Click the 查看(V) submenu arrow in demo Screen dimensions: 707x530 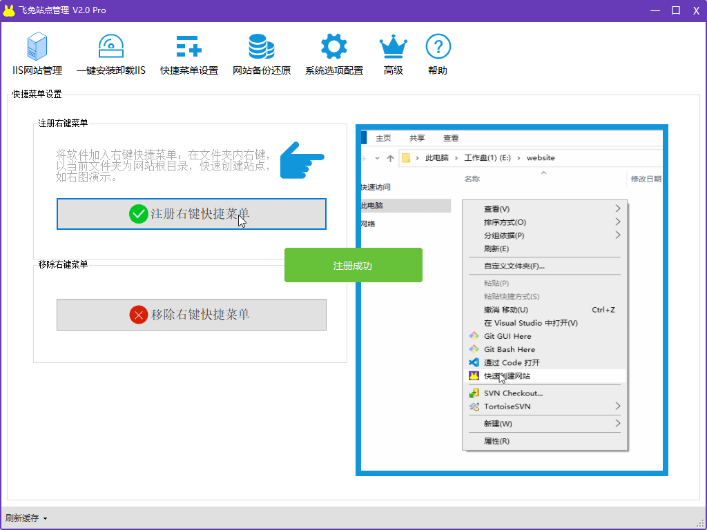tap(617, 208)
